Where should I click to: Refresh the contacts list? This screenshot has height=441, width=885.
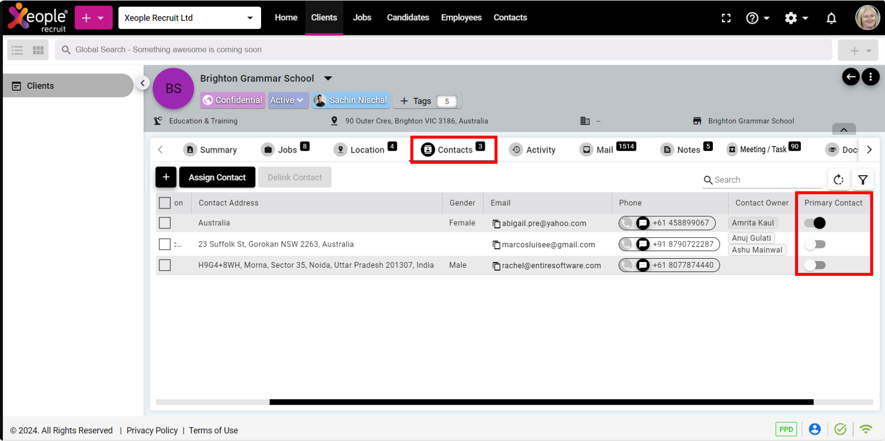pos(839,179)
